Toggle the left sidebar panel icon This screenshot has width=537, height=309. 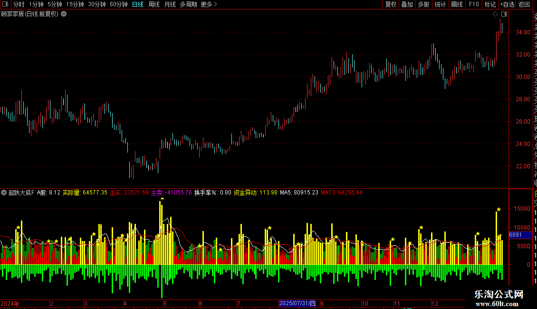tap(5, 4)
